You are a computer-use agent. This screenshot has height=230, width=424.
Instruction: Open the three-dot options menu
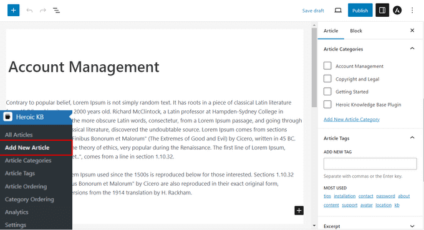[x=412, y=10]
